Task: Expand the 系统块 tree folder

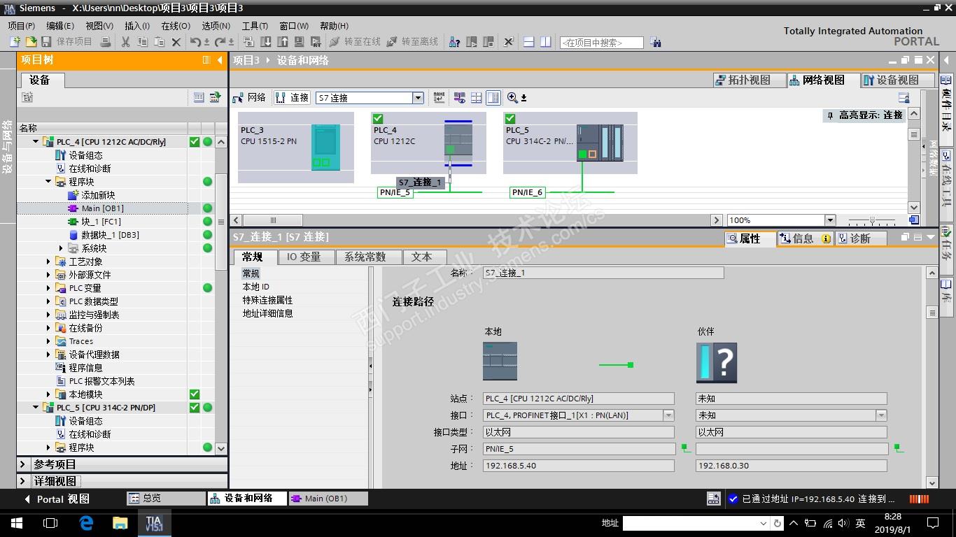Action: (62, 248)
